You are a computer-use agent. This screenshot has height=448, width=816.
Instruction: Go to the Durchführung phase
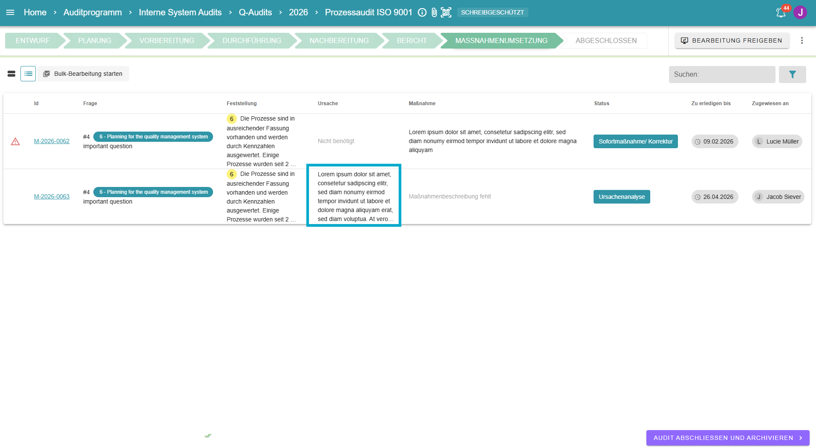251,40
